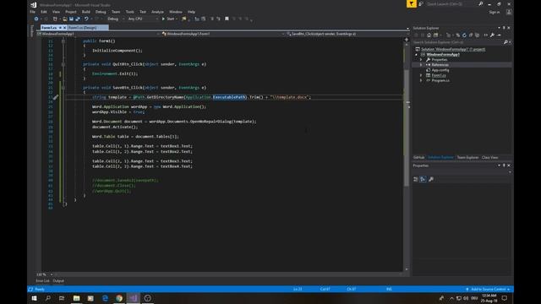Open the Chrome browser from taskbar
The image size is (541, 304).
tap(119, 298)
